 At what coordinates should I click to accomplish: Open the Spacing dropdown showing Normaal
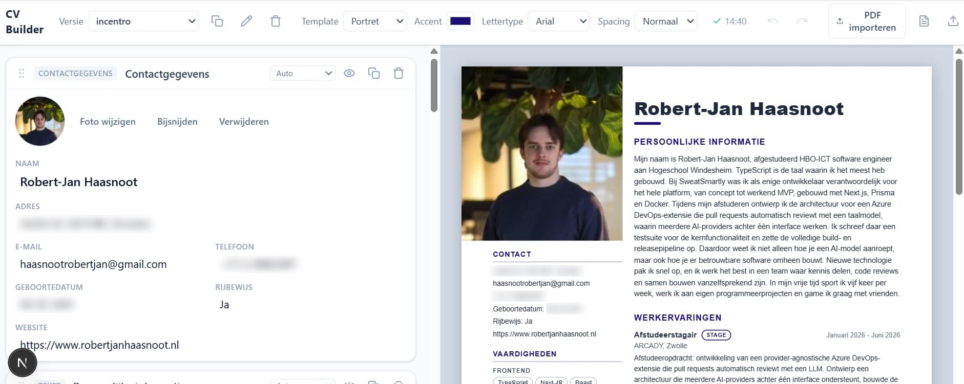pyautogui.click(x=666, y=21)
